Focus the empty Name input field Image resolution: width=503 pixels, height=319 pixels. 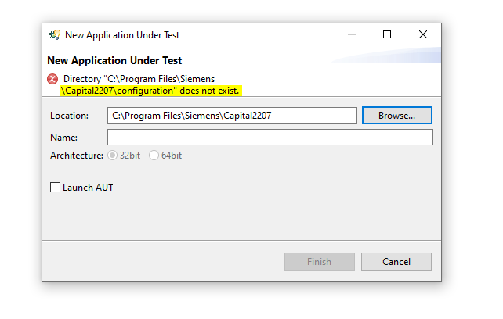(270, 138)
